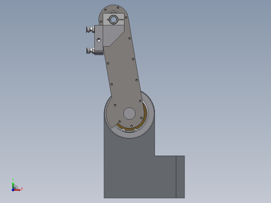The width and height of the screenshot is (271, 203).
Task: Select the upper pneumatic fitting on the bracket
Action: 90,29
